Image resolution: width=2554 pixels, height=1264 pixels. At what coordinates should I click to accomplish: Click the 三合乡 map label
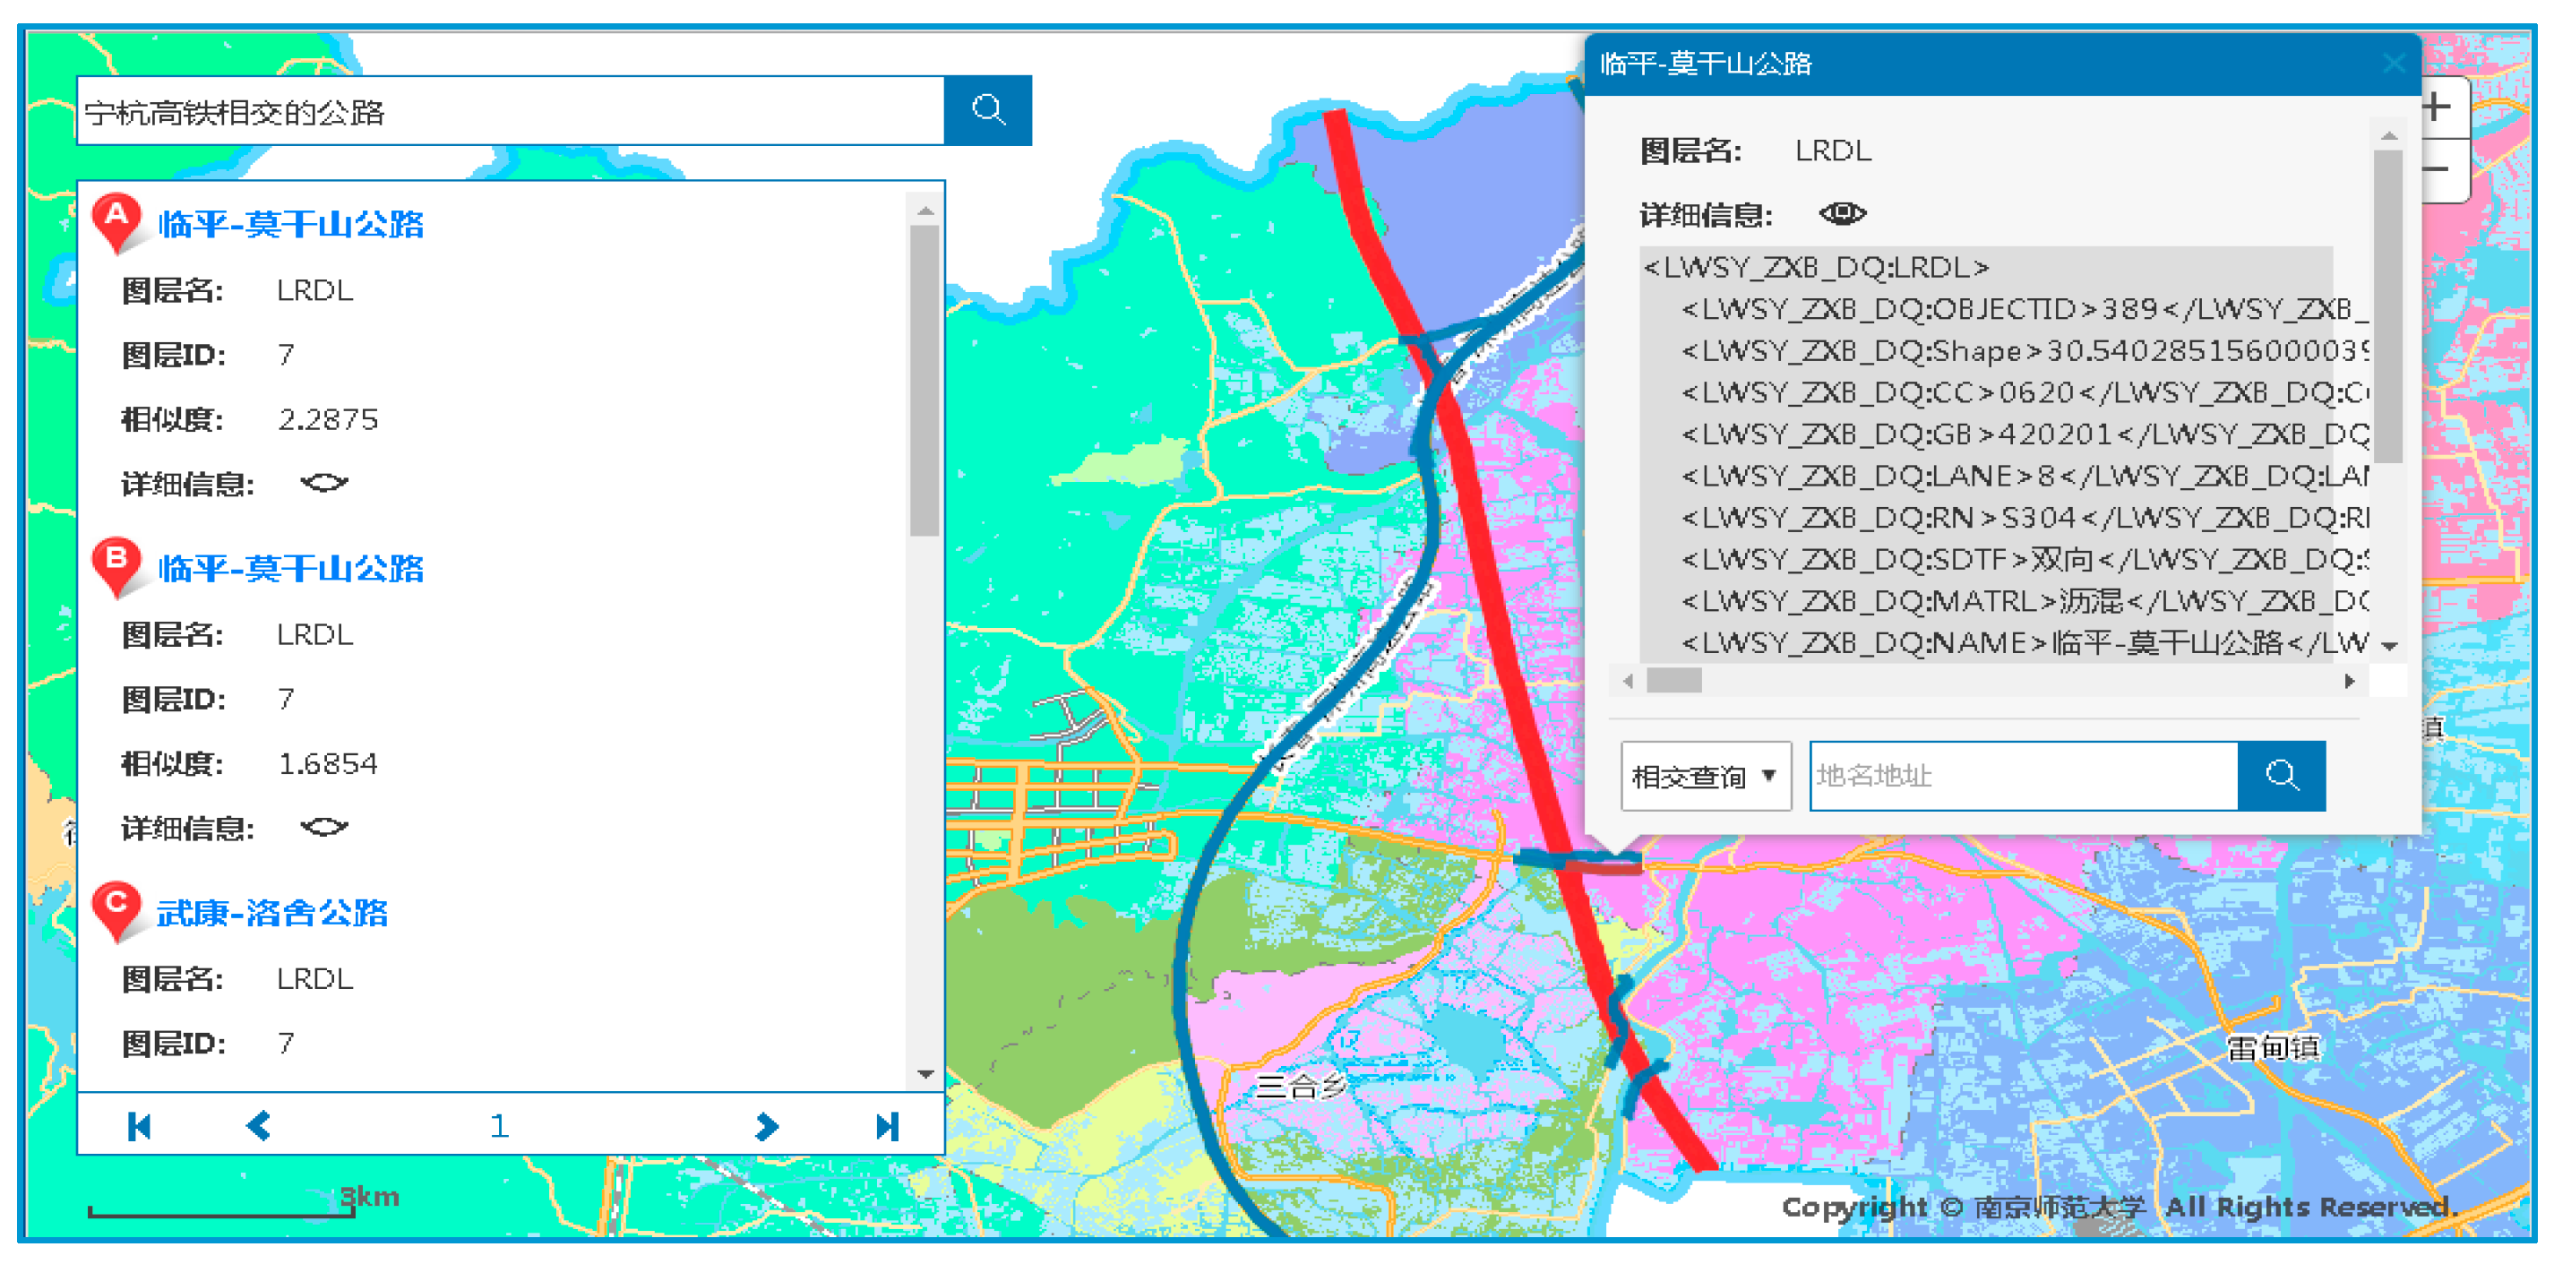click(1300, 1087)
